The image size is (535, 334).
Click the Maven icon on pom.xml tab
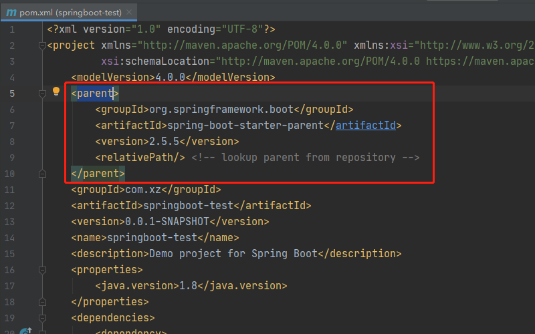[11, 13]
